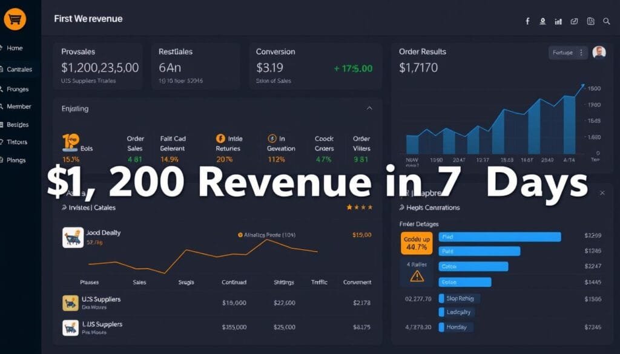Collapse the Enjaling panel with chevron
Image resolution: width=620 pixels, height=354 pixels.
(369, 108)
